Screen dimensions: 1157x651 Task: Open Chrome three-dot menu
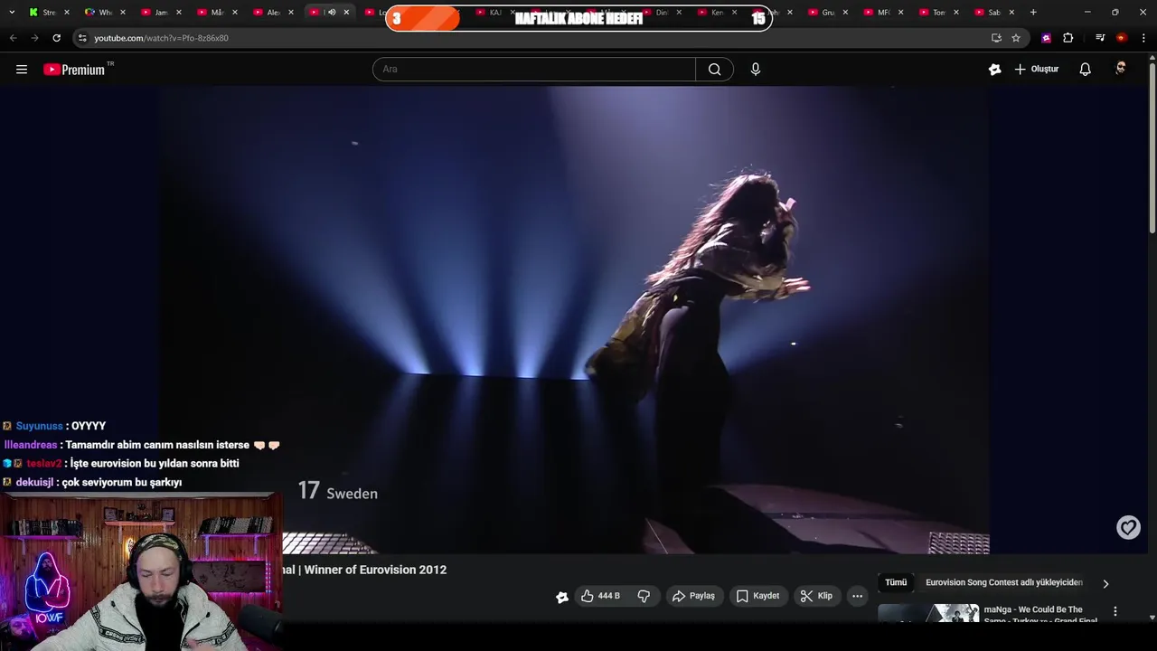[1144, 38]
